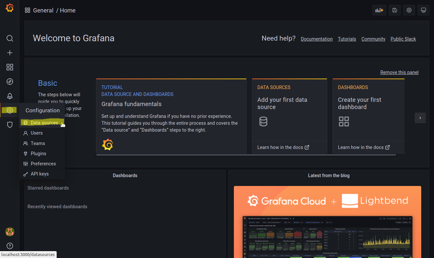Open the Dashboards grid icon in sidebar
Viewport: 434px width, 258px height.
point(10,67)
